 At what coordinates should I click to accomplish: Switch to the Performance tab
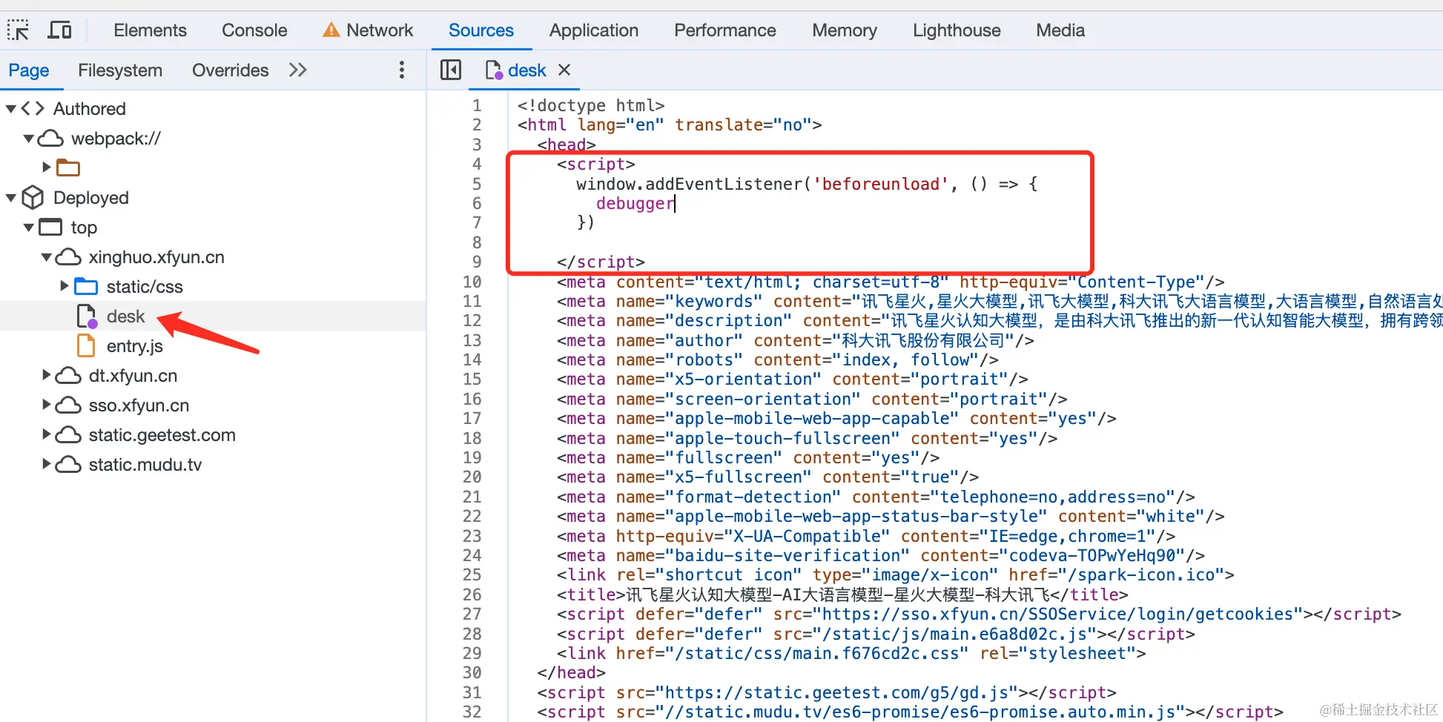coord(725,30)
